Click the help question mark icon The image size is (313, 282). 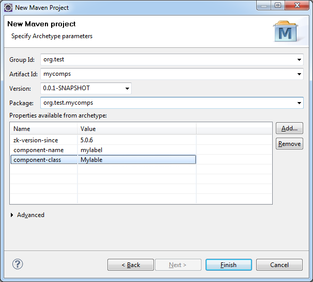coord(18,264)
